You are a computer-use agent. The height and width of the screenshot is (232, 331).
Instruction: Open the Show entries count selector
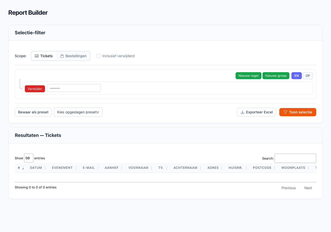point(29,158)
